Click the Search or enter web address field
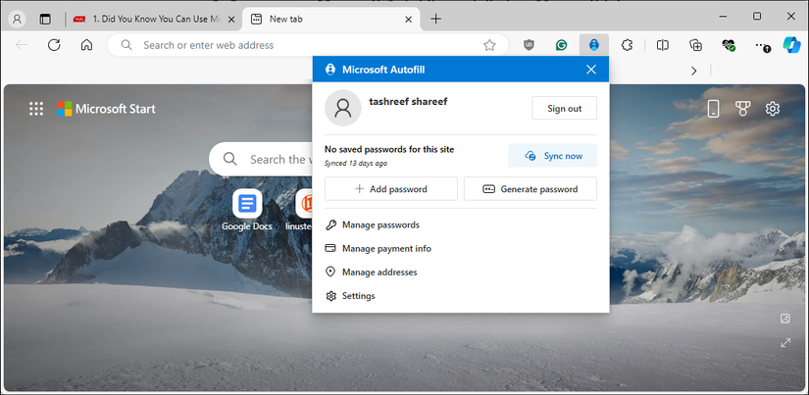Viewport: 809px width, 395px height. pos(308,45)
